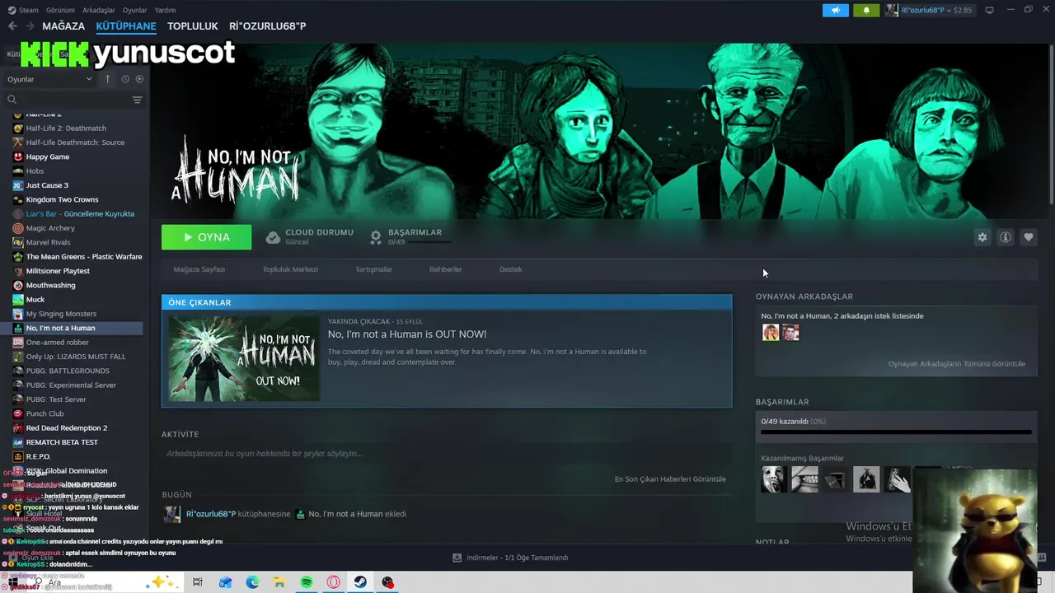Open Microsoft Edge from taskbar
Viewport: 1055px width, 593px height.
[252, 582]
